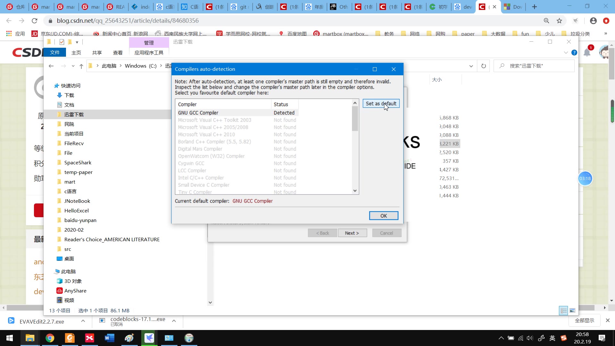Open 3D 对象 in navigation pane

(70, 281)
